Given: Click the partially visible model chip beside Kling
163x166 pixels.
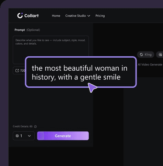Looking at the screenshot, I should [160, 55].
